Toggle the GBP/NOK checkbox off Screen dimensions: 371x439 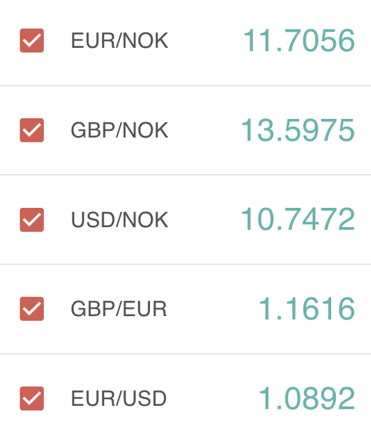click(x=32, y=130)
